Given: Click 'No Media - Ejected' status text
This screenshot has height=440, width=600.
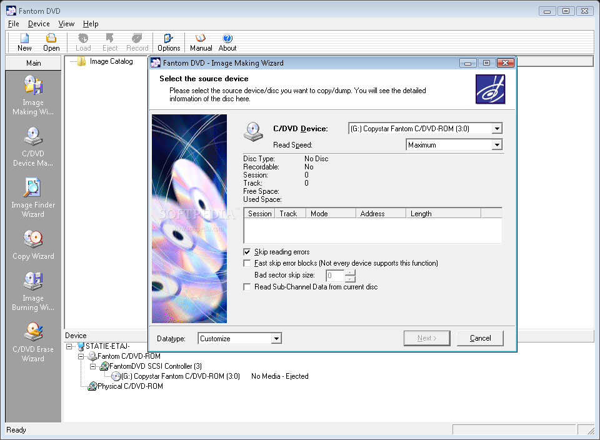Looking at the screenshot, I should [x=280, y=376].
